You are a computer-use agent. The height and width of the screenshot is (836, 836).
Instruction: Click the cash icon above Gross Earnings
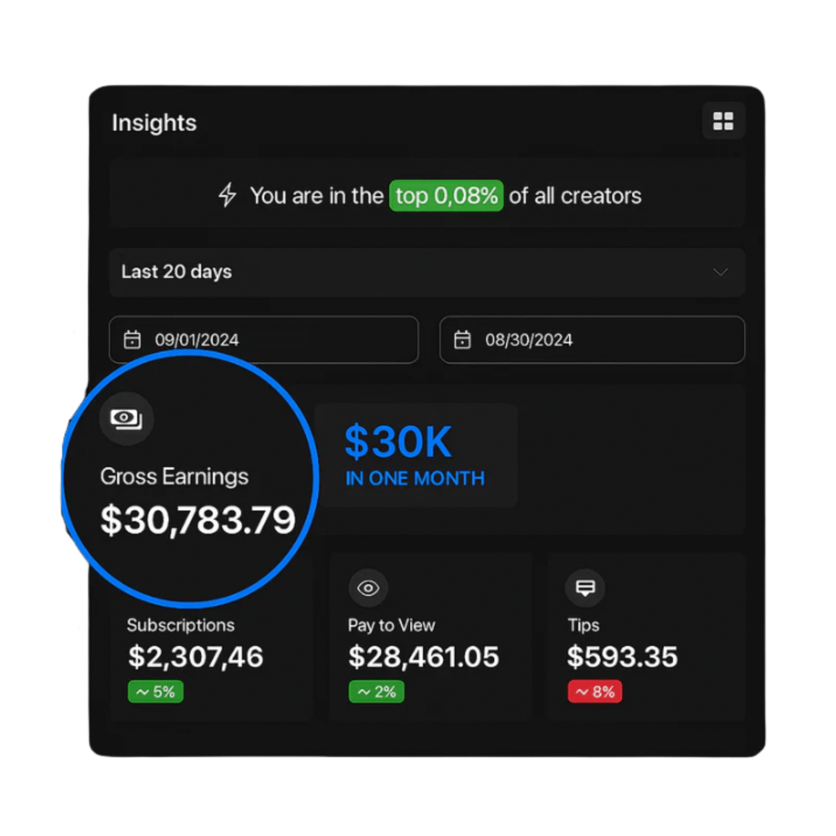[x=126, y=419]
